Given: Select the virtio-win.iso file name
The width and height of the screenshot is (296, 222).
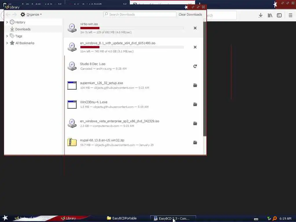Looking at the screenshot, I should tap(89, 24).
